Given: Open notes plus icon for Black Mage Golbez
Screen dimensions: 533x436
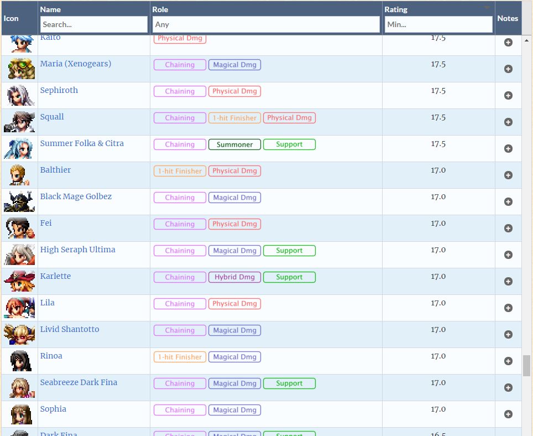Looking at the screenshot, I should click(x=508, y=201).
